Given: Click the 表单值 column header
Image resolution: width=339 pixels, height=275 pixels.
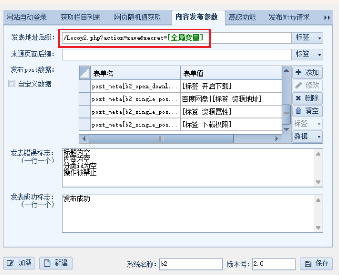Looking at the screenshot, I should click(x=231, y=73).
